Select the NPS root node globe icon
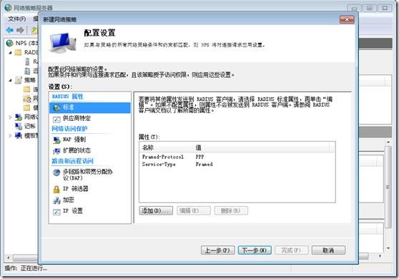This screenshot has height=279, width=399. tap(9, 43)
